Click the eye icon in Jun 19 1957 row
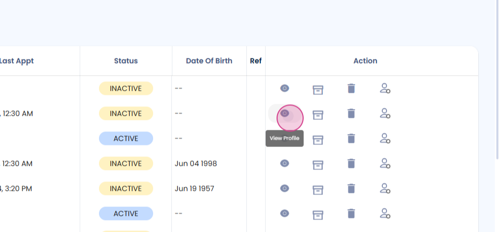 (x=284, y=188)
